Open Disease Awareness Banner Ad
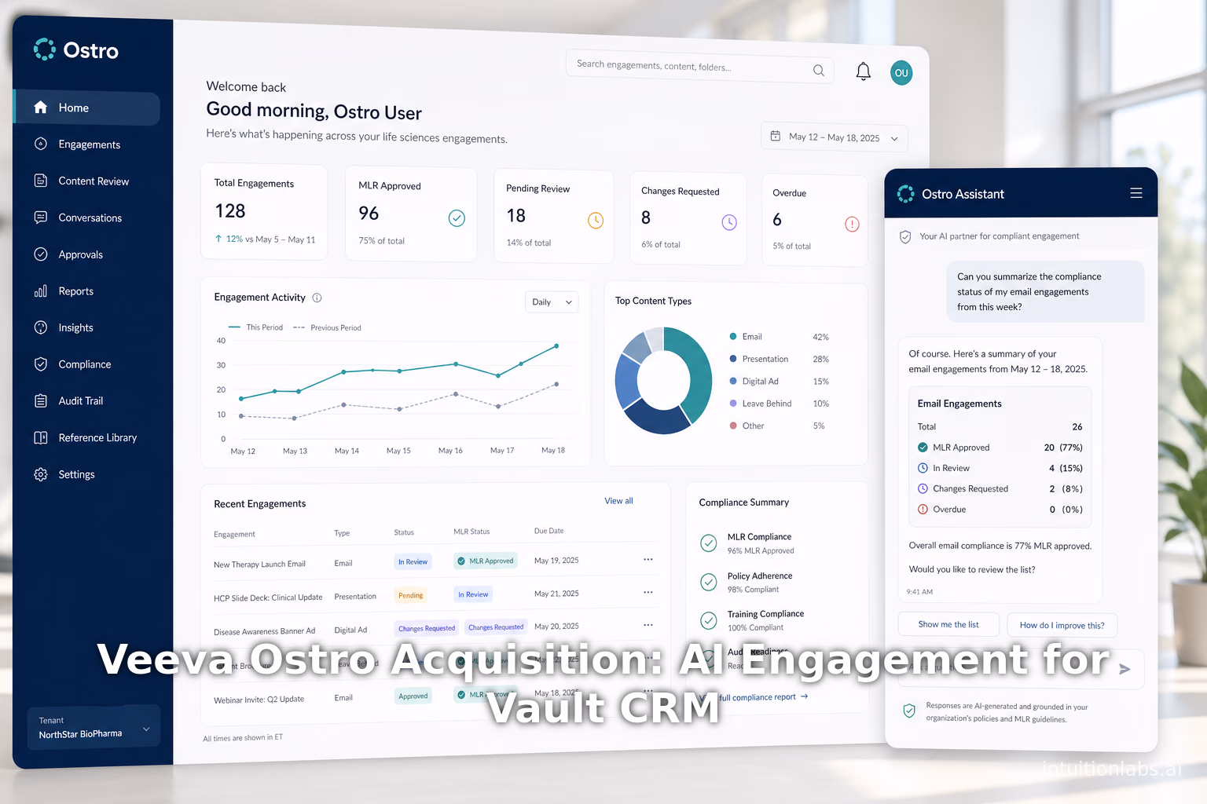Image resolution: width=1207 pixels, height=804 pixels. (x=264, y=631)
